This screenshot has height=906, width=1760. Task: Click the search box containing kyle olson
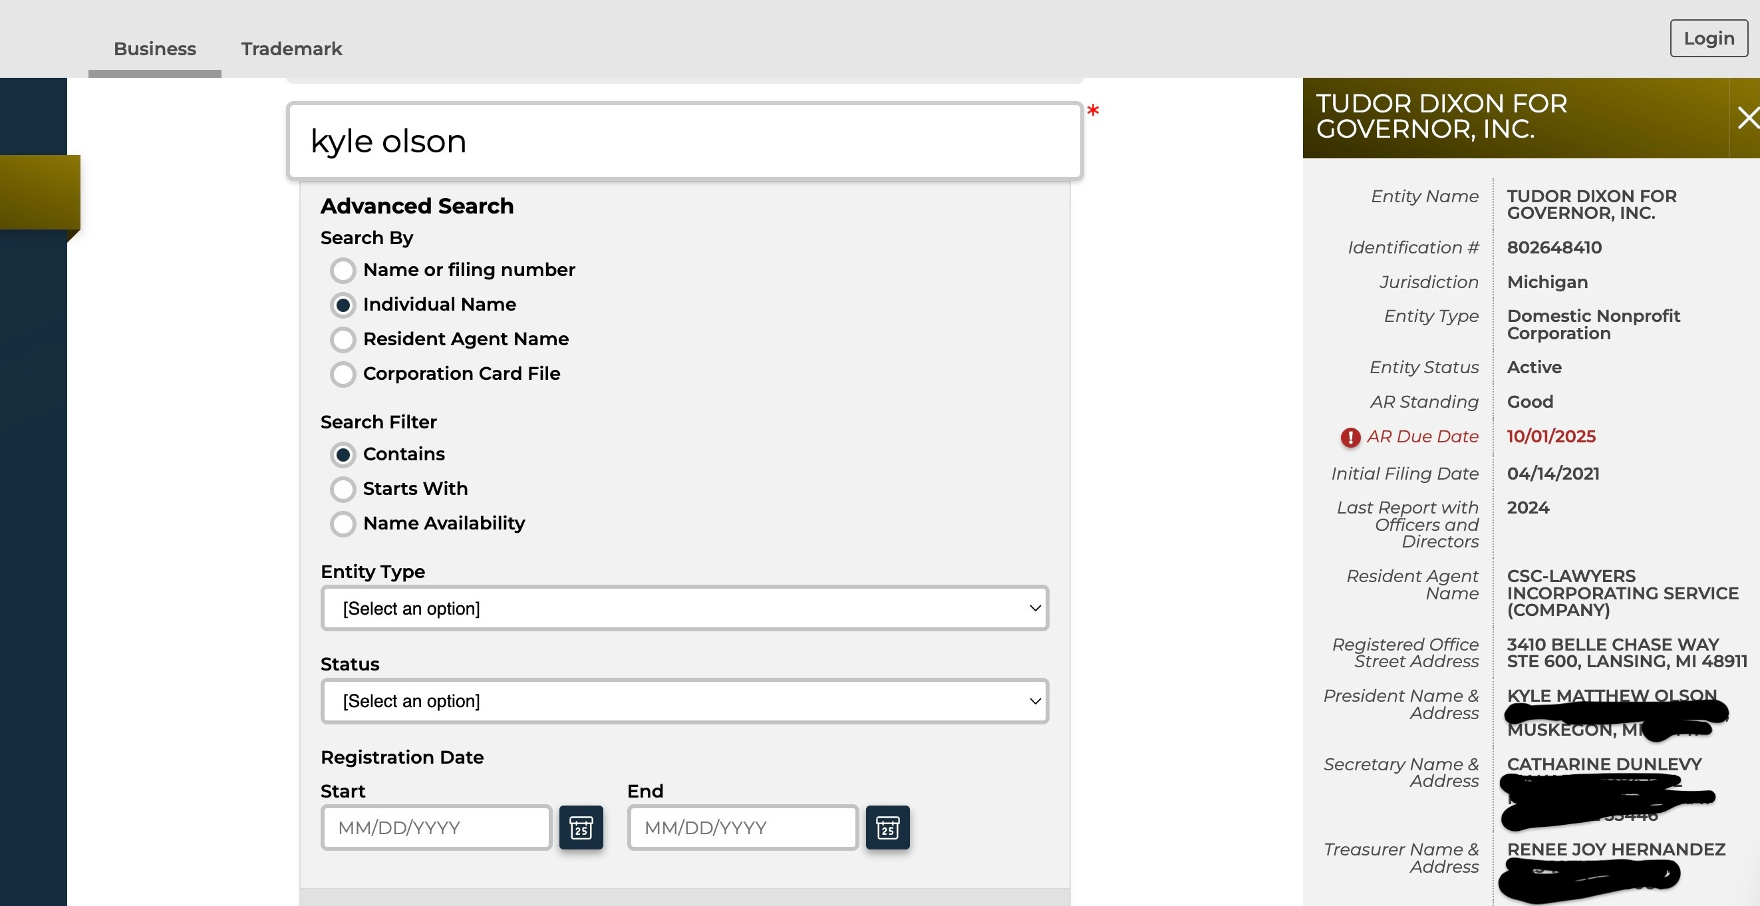(684, 142)
